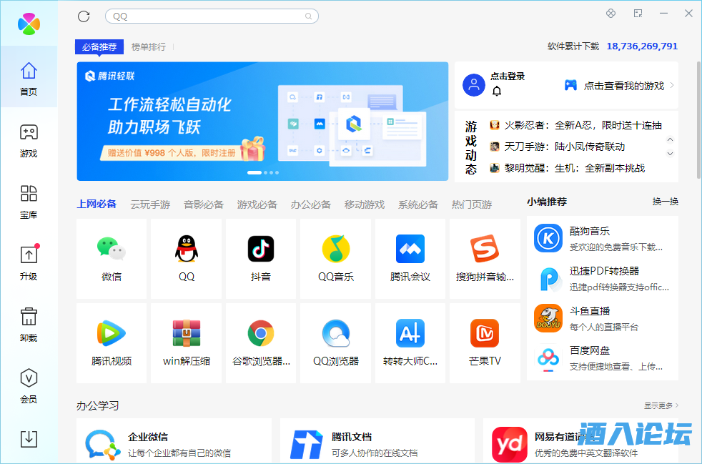This screenshot has width=702, height=464.
Task: Select the 搜狗拼音输入法 app tile
Action: click(485, 258)
